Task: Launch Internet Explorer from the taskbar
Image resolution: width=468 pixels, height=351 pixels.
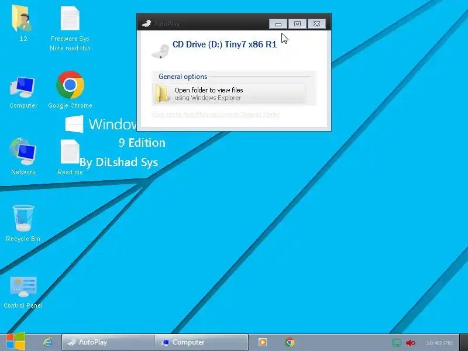Action: click(x=47, y=342)
